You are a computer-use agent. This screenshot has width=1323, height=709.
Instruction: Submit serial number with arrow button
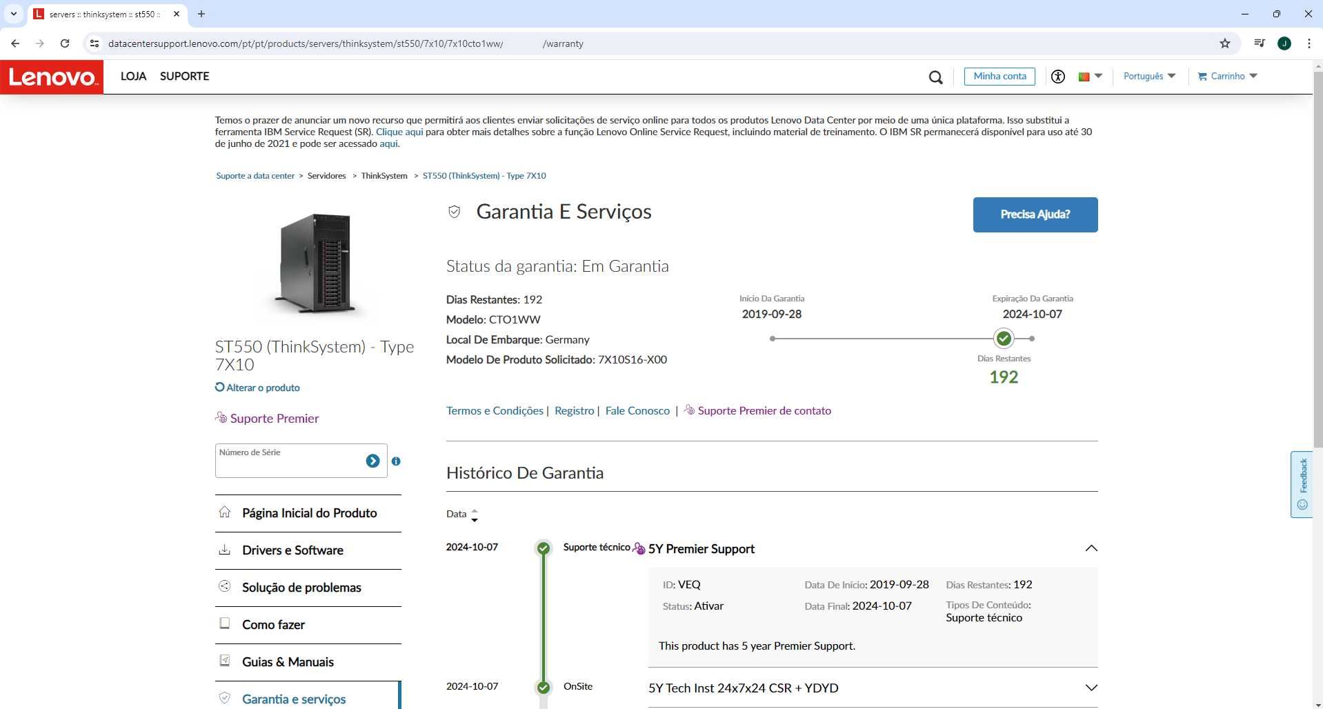372,461
